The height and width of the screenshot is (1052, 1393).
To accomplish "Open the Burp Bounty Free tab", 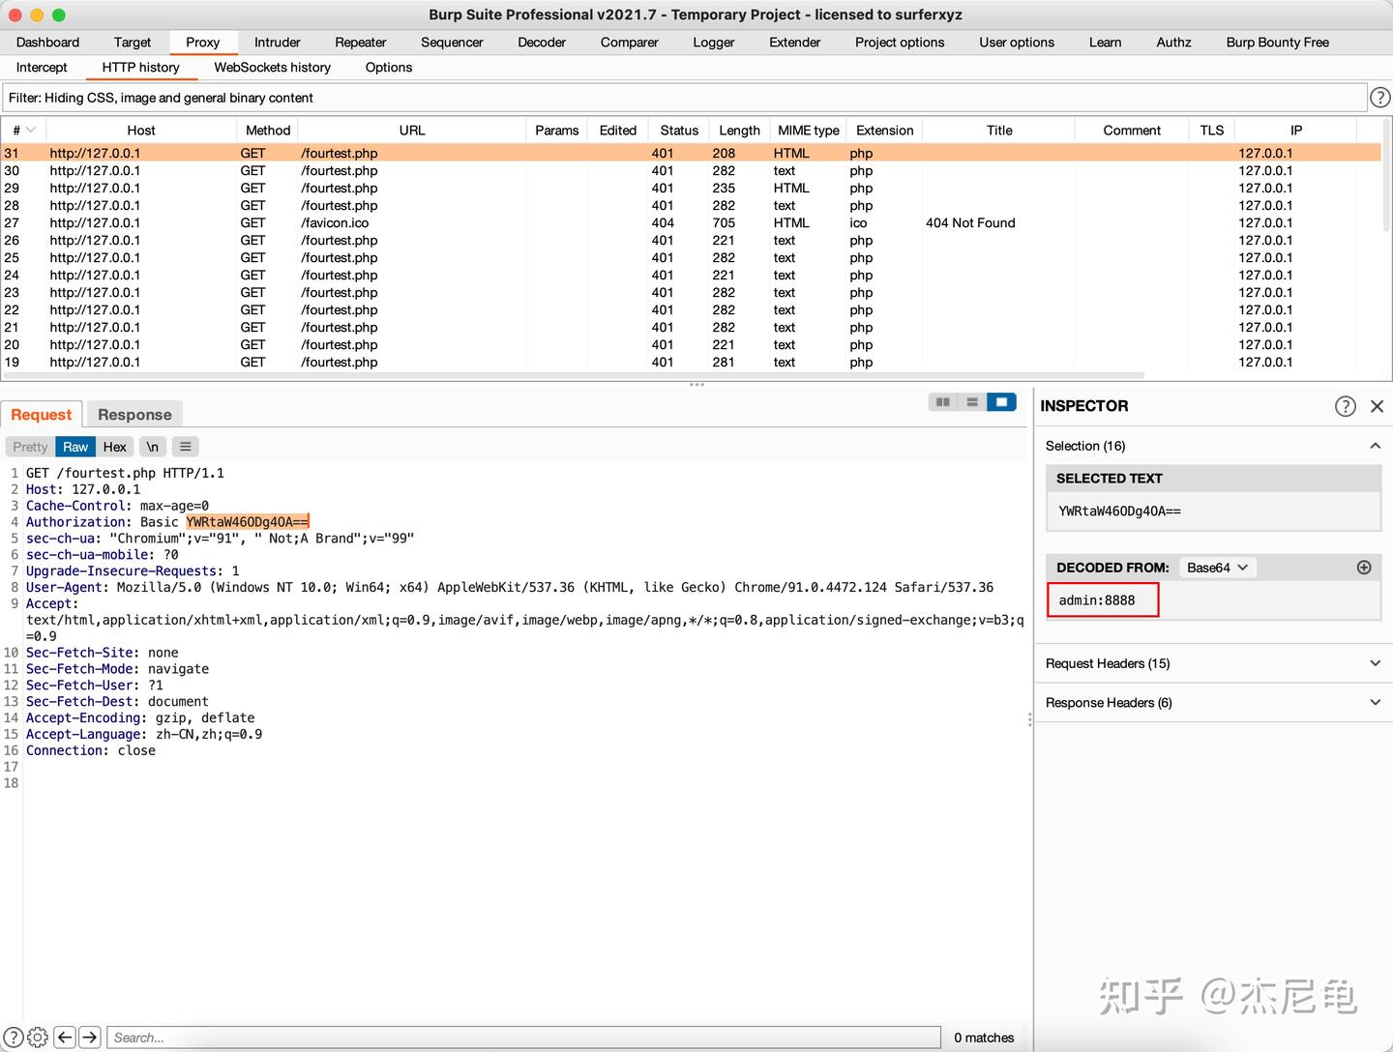I will [1278, 43].
